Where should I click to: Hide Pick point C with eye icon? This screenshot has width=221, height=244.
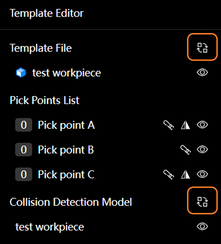202,174
